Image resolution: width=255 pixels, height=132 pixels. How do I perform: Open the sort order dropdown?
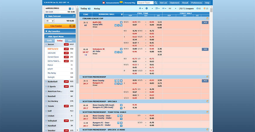pyautogui.click(x=157, y=9)
